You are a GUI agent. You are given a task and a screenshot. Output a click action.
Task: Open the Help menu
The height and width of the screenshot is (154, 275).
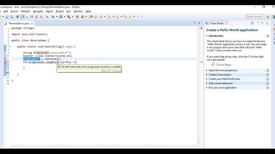88,12
